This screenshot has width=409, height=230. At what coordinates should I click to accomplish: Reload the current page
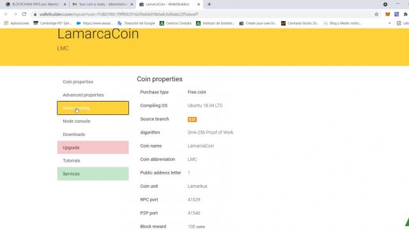click(24, 14)
